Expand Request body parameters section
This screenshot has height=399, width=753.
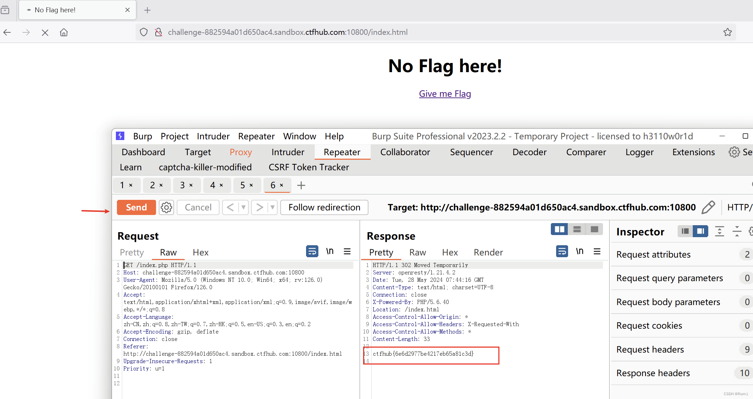682,302
